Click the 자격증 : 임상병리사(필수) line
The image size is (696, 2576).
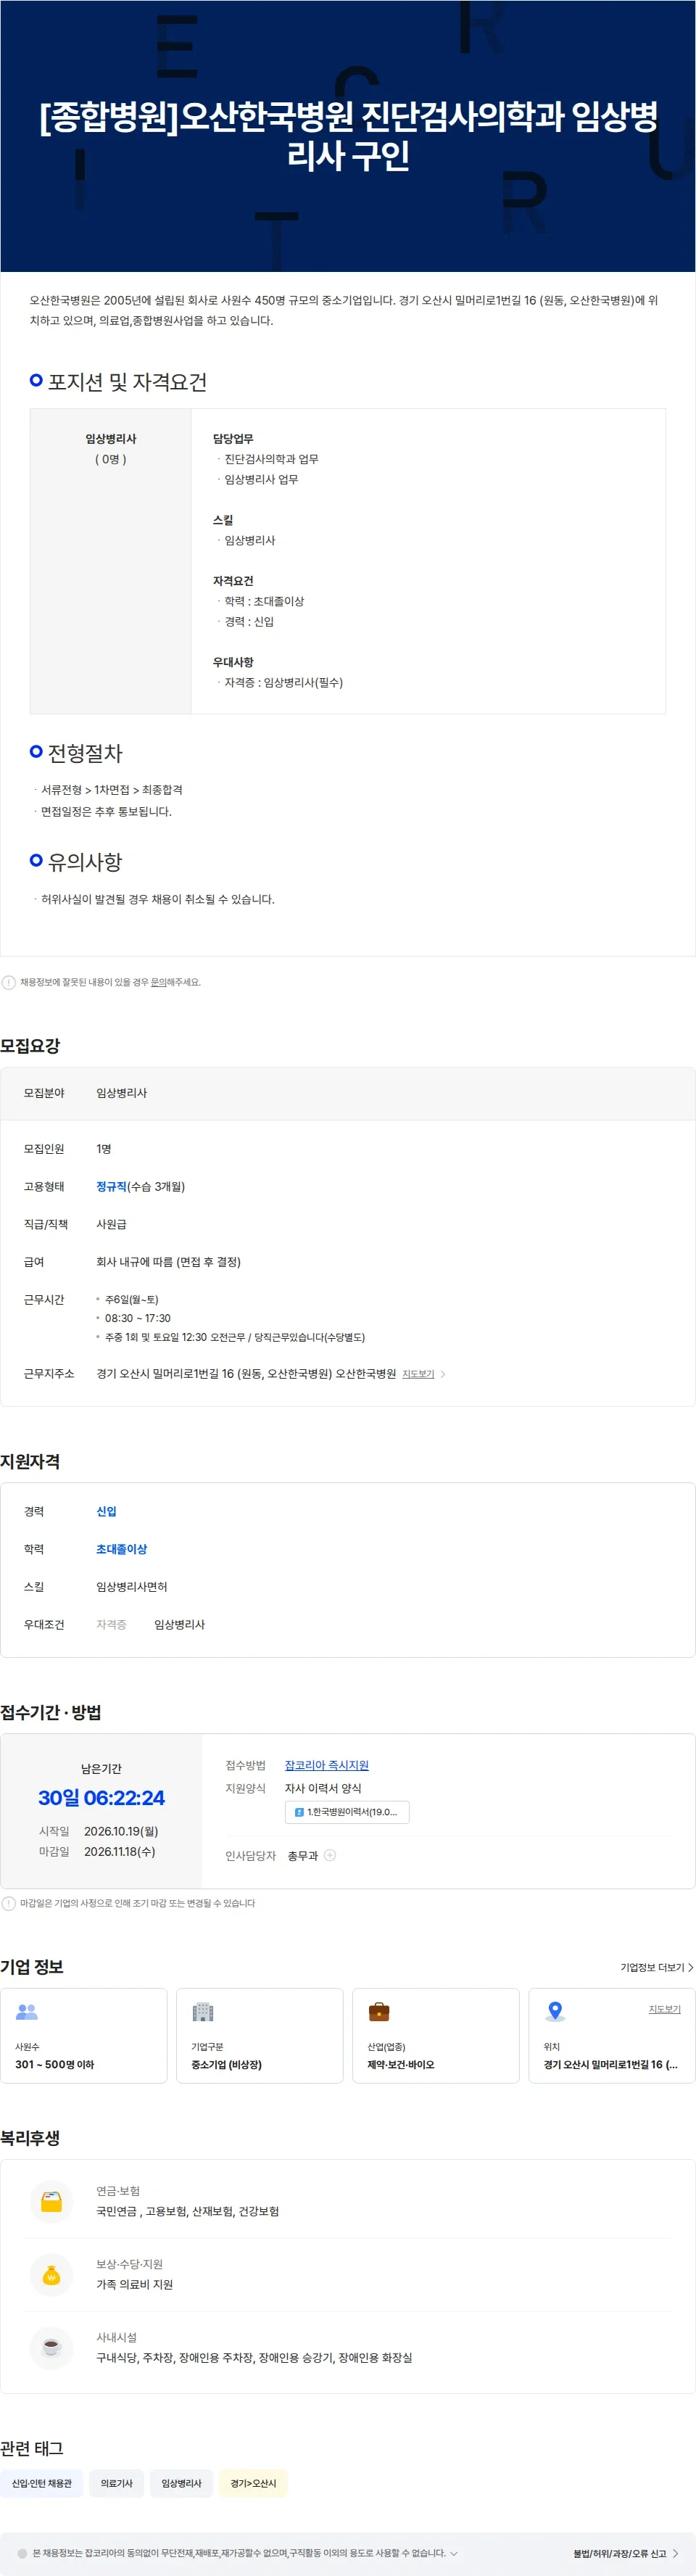coord(284,682)
